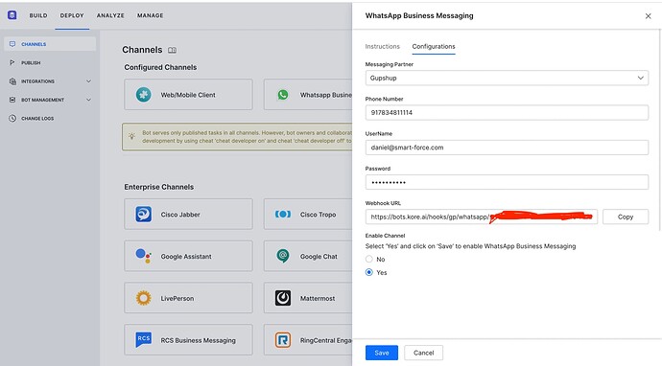Click the lightbulb tip icon
662x366 pixels.
[x=132, y=136]
